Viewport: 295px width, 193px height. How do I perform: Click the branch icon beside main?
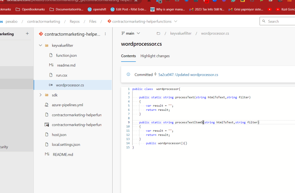[123, 33]
